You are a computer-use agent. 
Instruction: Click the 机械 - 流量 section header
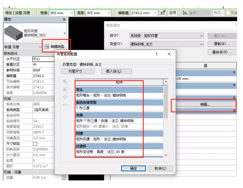(x=29, y=172)
